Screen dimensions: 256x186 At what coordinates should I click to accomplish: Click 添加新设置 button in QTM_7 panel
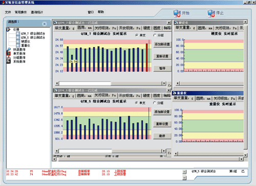point(162,45)
